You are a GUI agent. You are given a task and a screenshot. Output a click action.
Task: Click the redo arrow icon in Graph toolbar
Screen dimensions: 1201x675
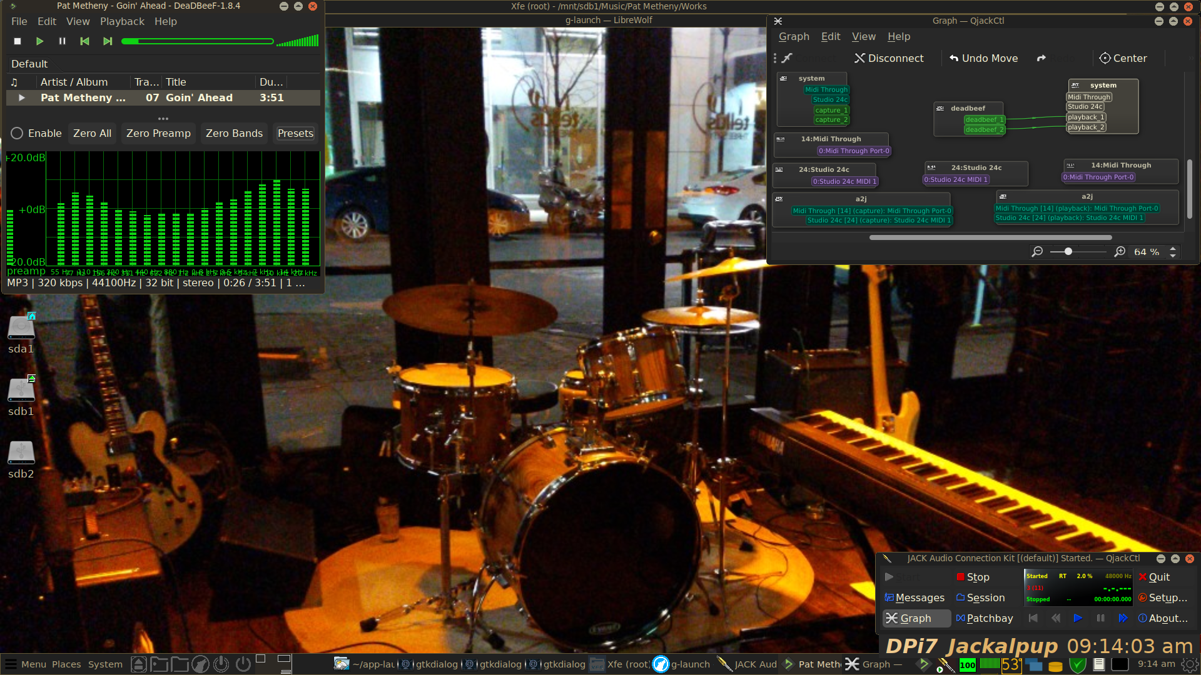click(x=1041, y=58)
